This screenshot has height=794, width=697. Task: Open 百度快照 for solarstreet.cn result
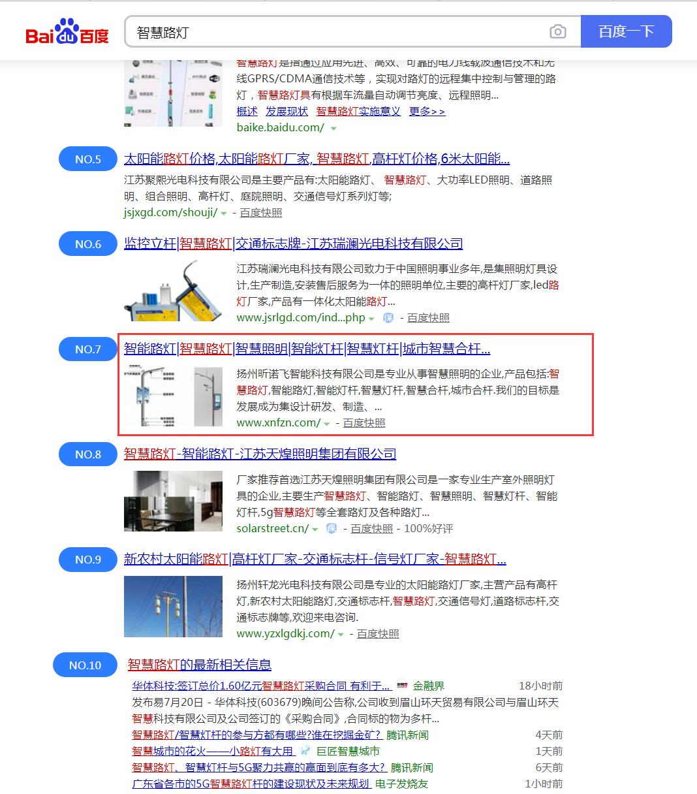[x=372, y=528]
